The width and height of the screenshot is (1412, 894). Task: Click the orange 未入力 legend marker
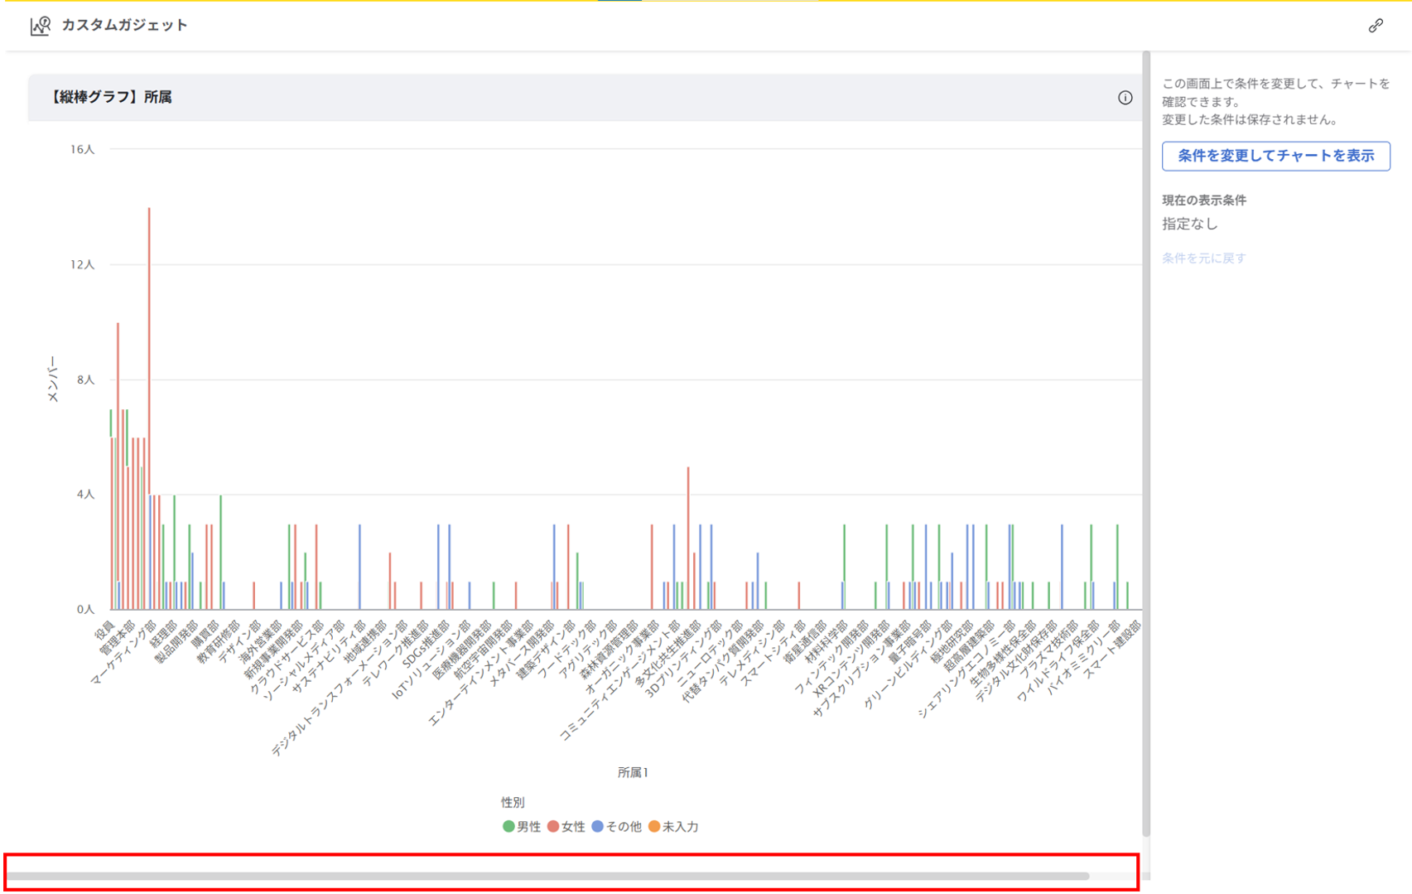[654, 826]
